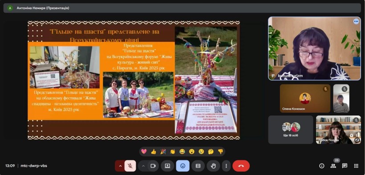365x175 pixels.
Task: Raise your hand
Action: click(213, 166)
